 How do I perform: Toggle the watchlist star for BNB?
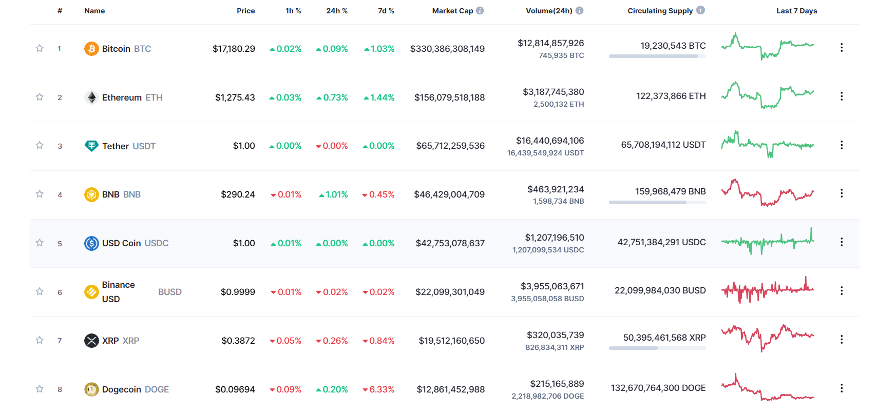(40, 194)
